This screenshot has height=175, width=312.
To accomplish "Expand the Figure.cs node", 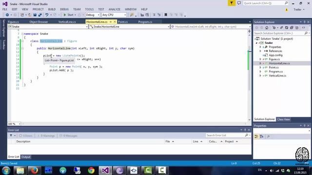I will click(260, 59).
